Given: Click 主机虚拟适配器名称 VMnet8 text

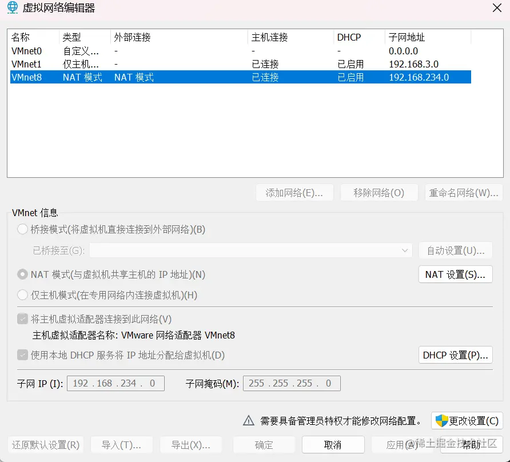Looking at the screenshot, I should click(x=134, y=335).
